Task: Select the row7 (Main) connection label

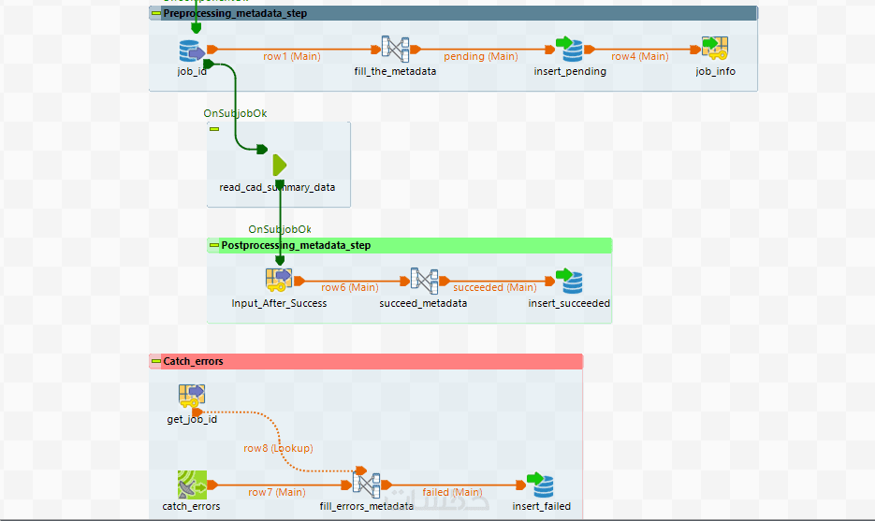Action: (277, 492)
